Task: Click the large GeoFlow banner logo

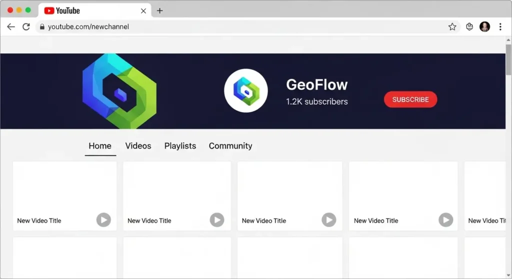Action: pos(119,91)
